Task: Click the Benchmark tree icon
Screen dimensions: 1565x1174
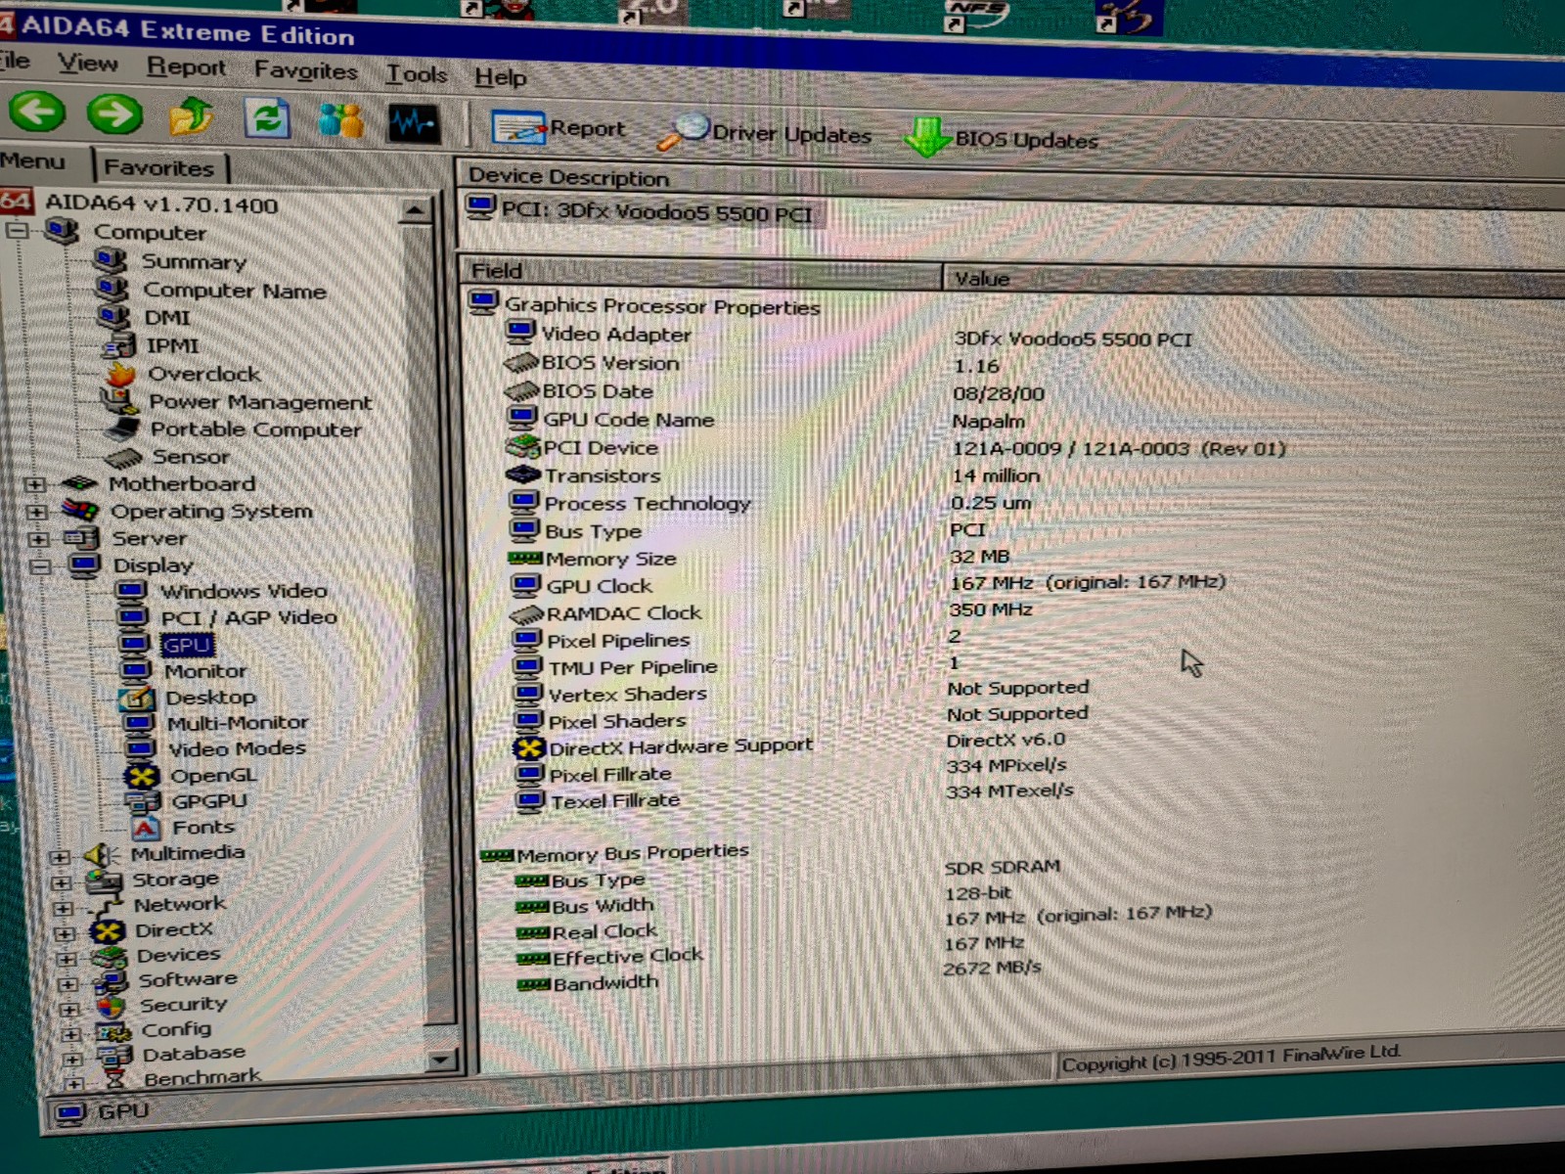Action: [x=116, y=1080]
